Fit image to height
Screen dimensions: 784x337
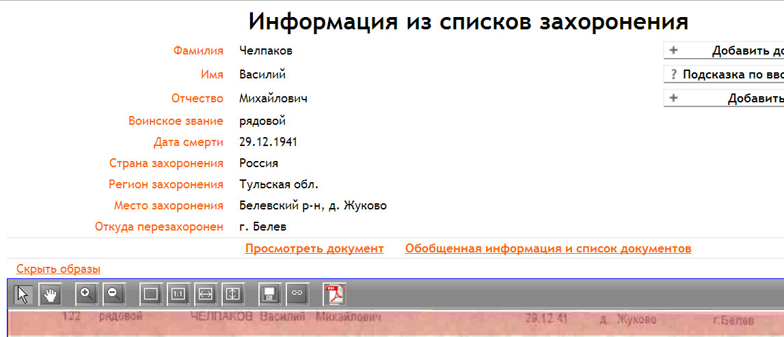(x=232, y=294)
